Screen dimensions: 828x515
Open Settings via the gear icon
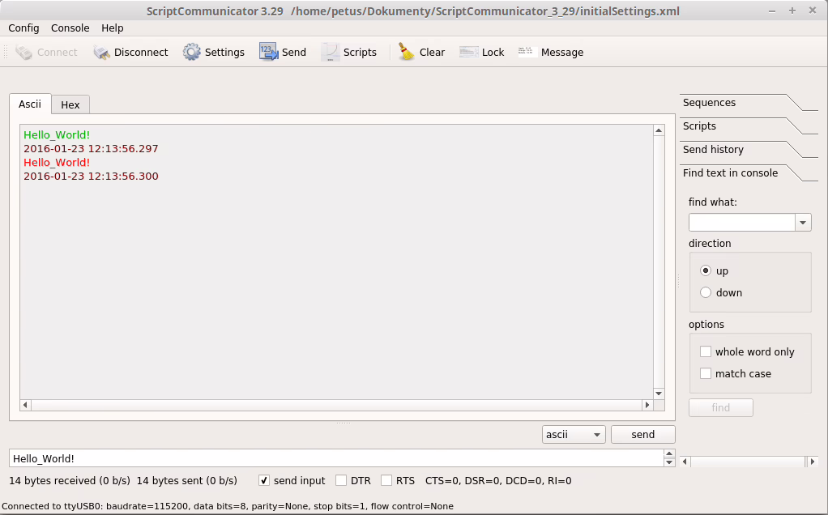(192, 53)
